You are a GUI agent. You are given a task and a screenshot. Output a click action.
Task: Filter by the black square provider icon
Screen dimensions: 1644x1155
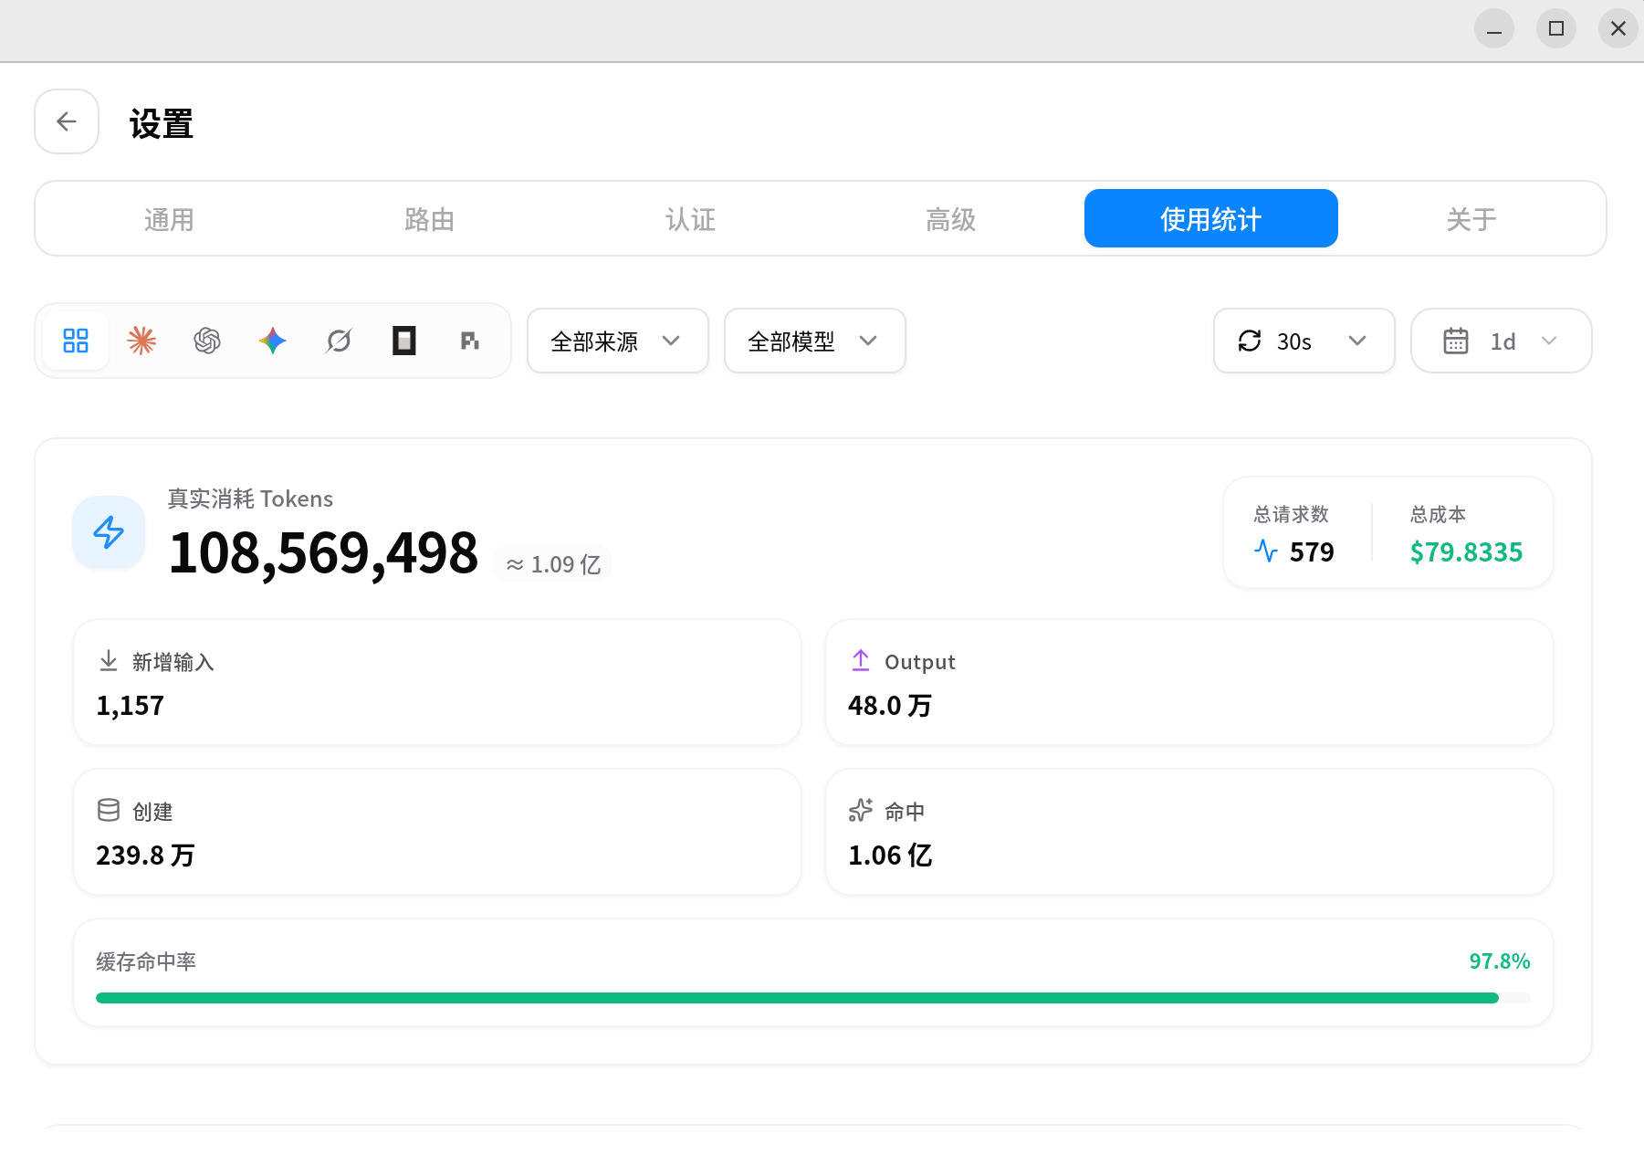click(404, 341)
